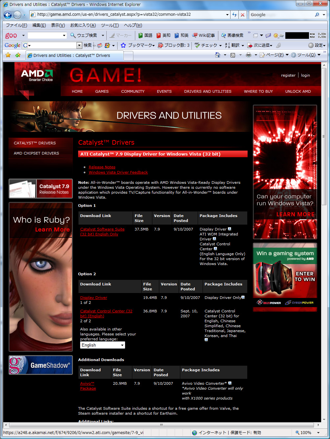Open the goo search field dropdown

(64, 35)
